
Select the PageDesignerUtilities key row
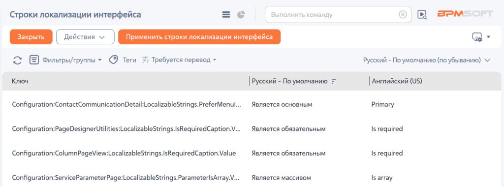[126, 129]
